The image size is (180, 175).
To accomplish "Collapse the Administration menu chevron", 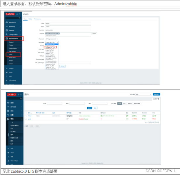I will click(20, 38).
